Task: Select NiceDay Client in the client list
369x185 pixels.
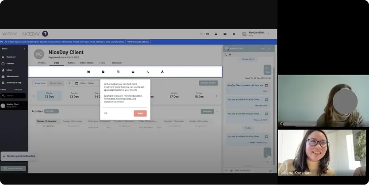Action: point(14,106)
